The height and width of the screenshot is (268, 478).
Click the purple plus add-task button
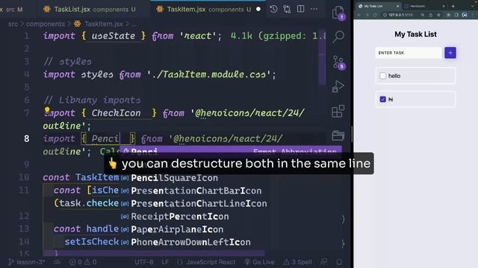click(450, 53)
